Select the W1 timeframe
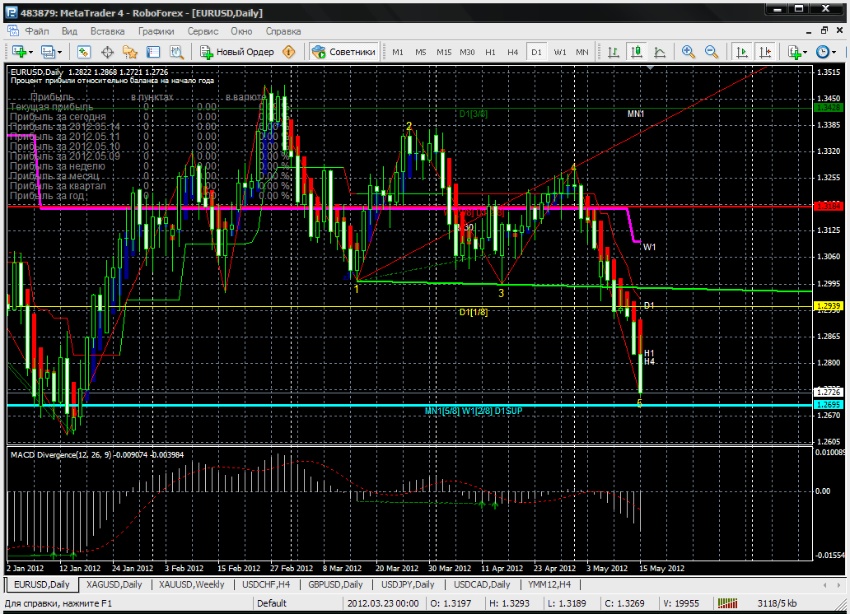Screen dimensions: 850x614 tap(560, 52)
